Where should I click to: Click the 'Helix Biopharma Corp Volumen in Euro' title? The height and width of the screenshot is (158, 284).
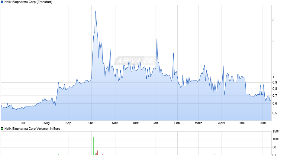pyautogui.click(x=32, y=129)
